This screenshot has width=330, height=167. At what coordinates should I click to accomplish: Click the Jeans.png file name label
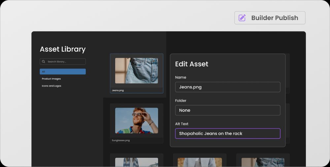[118, 90]
